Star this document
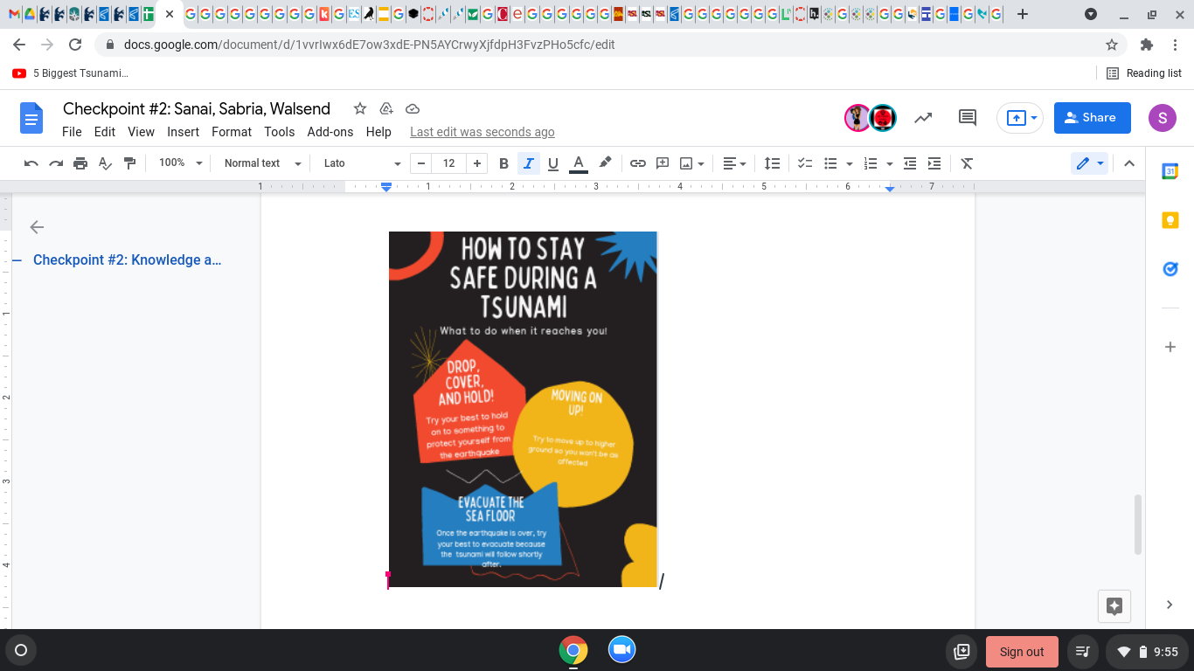Screen dimensions: 1194x671 (359, 109)
